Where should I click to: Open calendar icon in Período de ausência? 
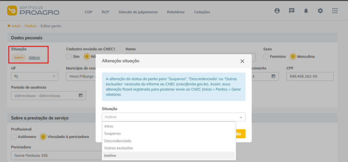[x=81, y=96]
